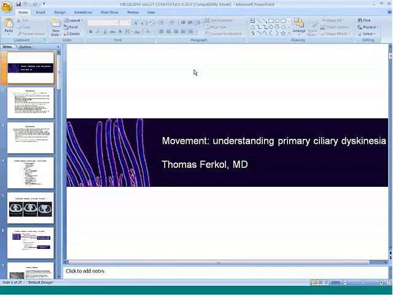The height and width of the screenshot is (295, 393).
Task: Toggle italic formatting
Action: point(98,31)
